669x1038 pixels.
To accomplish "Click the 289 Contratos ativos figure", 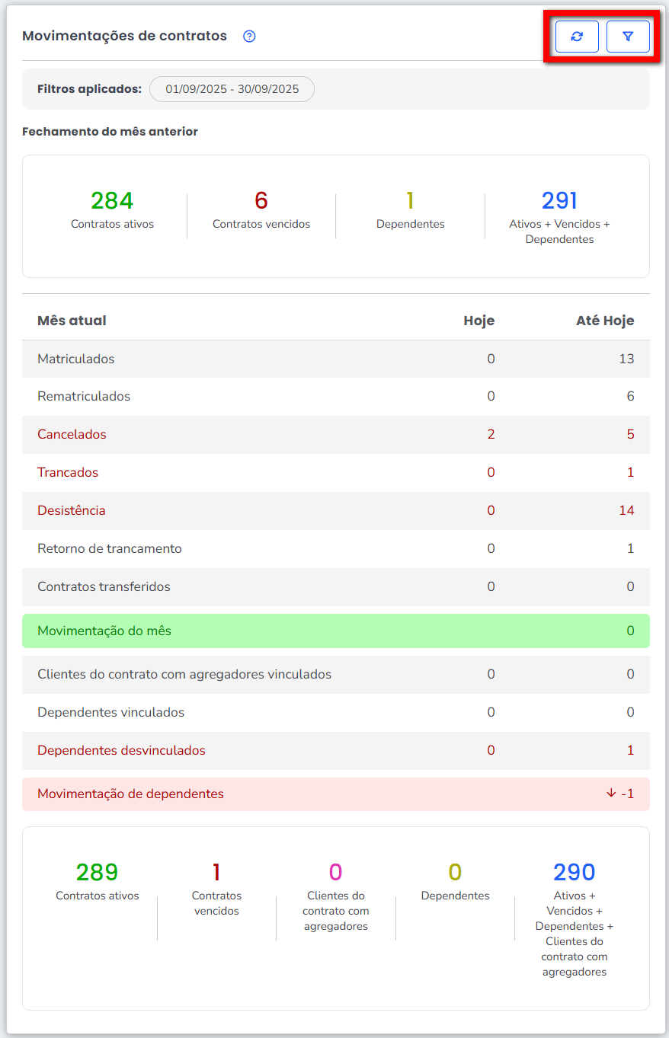I will click(x=98, y=873).
